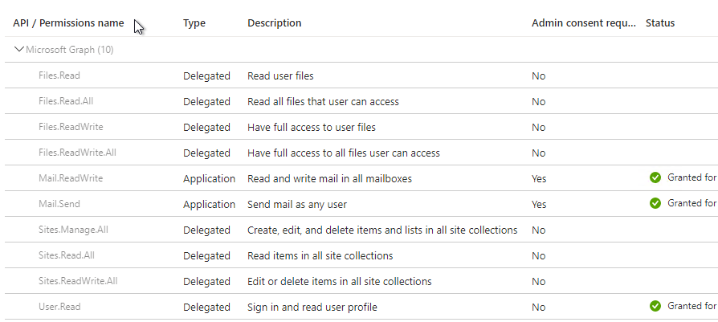
Task: Open Files.ReadWrite.All permission details
Action: point(77,153)
